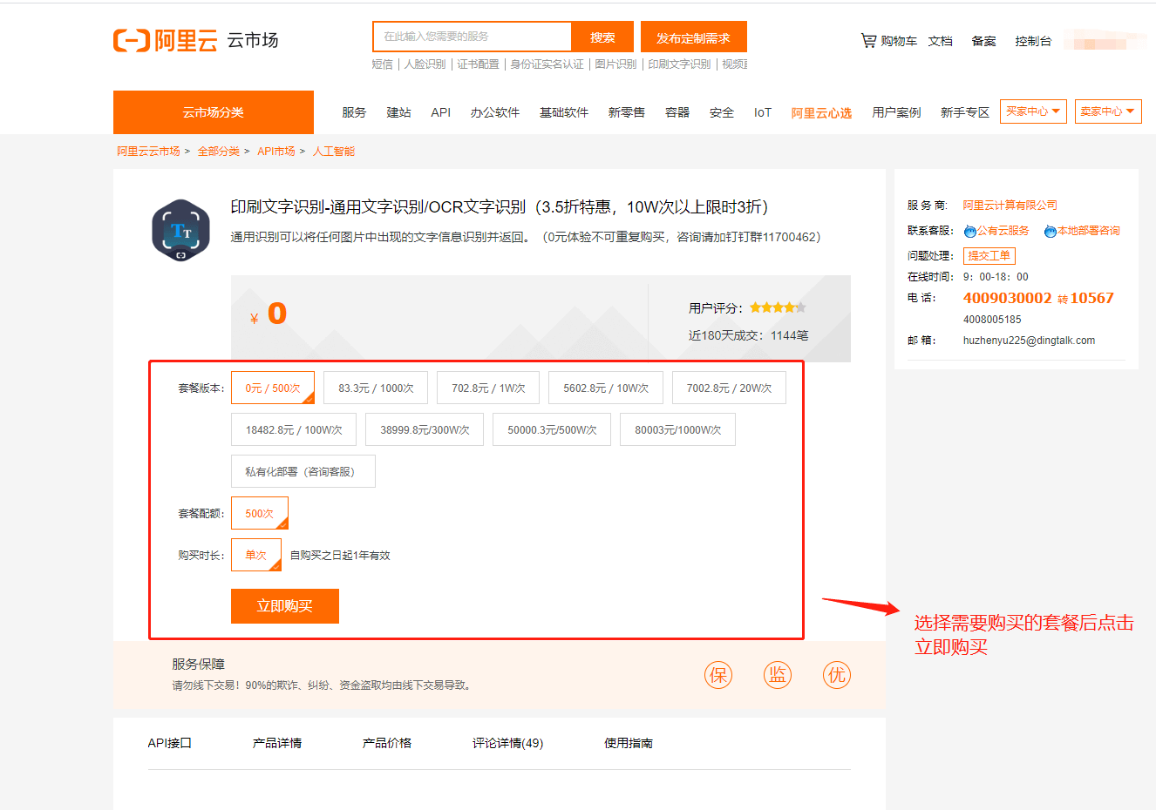Switch to the 评论详情(49) tab

point(507,743)
